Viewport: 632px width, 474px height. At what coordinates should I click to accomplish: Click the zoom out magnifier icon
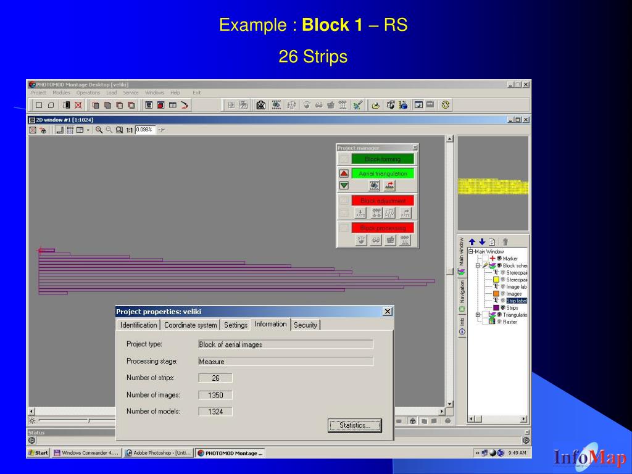point(109,130)
